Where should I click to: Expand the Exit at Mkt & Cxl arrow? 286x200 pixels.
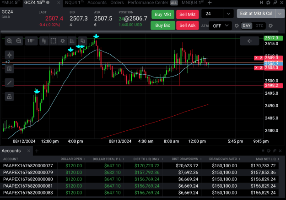point(280,14)
